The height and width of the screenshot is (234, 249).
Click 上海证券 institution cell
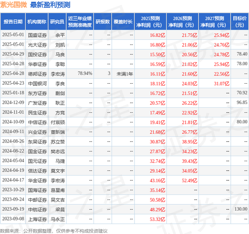click(37, 219)
